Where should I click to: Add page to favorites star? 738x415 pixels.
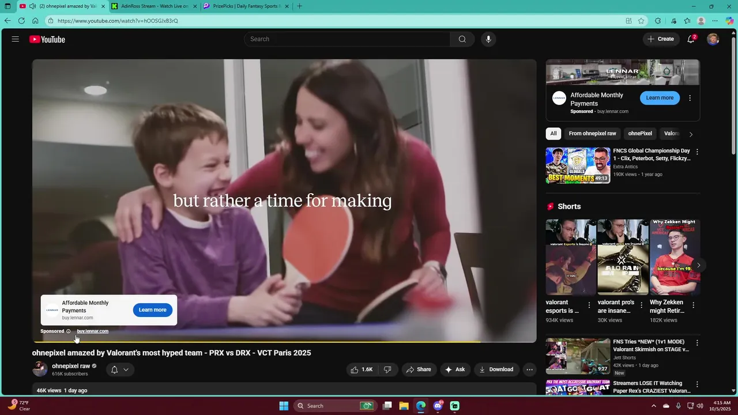[x=641, y=21]
